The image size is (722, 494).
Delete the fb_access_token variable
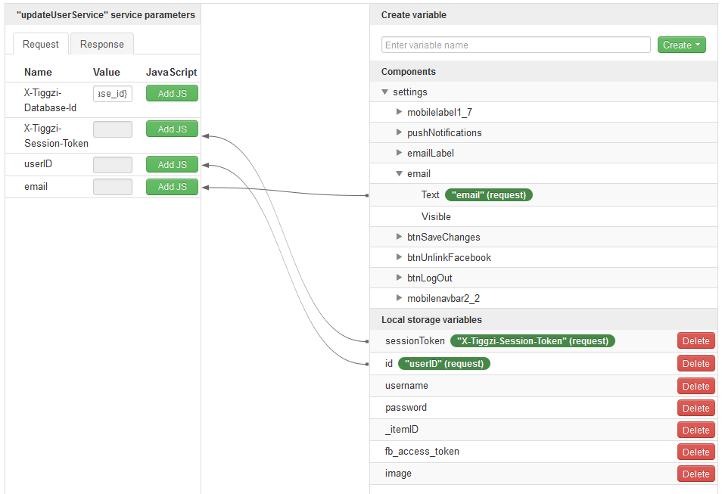point(696,452)
